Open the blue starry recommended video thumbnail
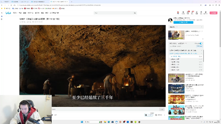The height and width of the screenshot is (124, 221). [176, 89]
